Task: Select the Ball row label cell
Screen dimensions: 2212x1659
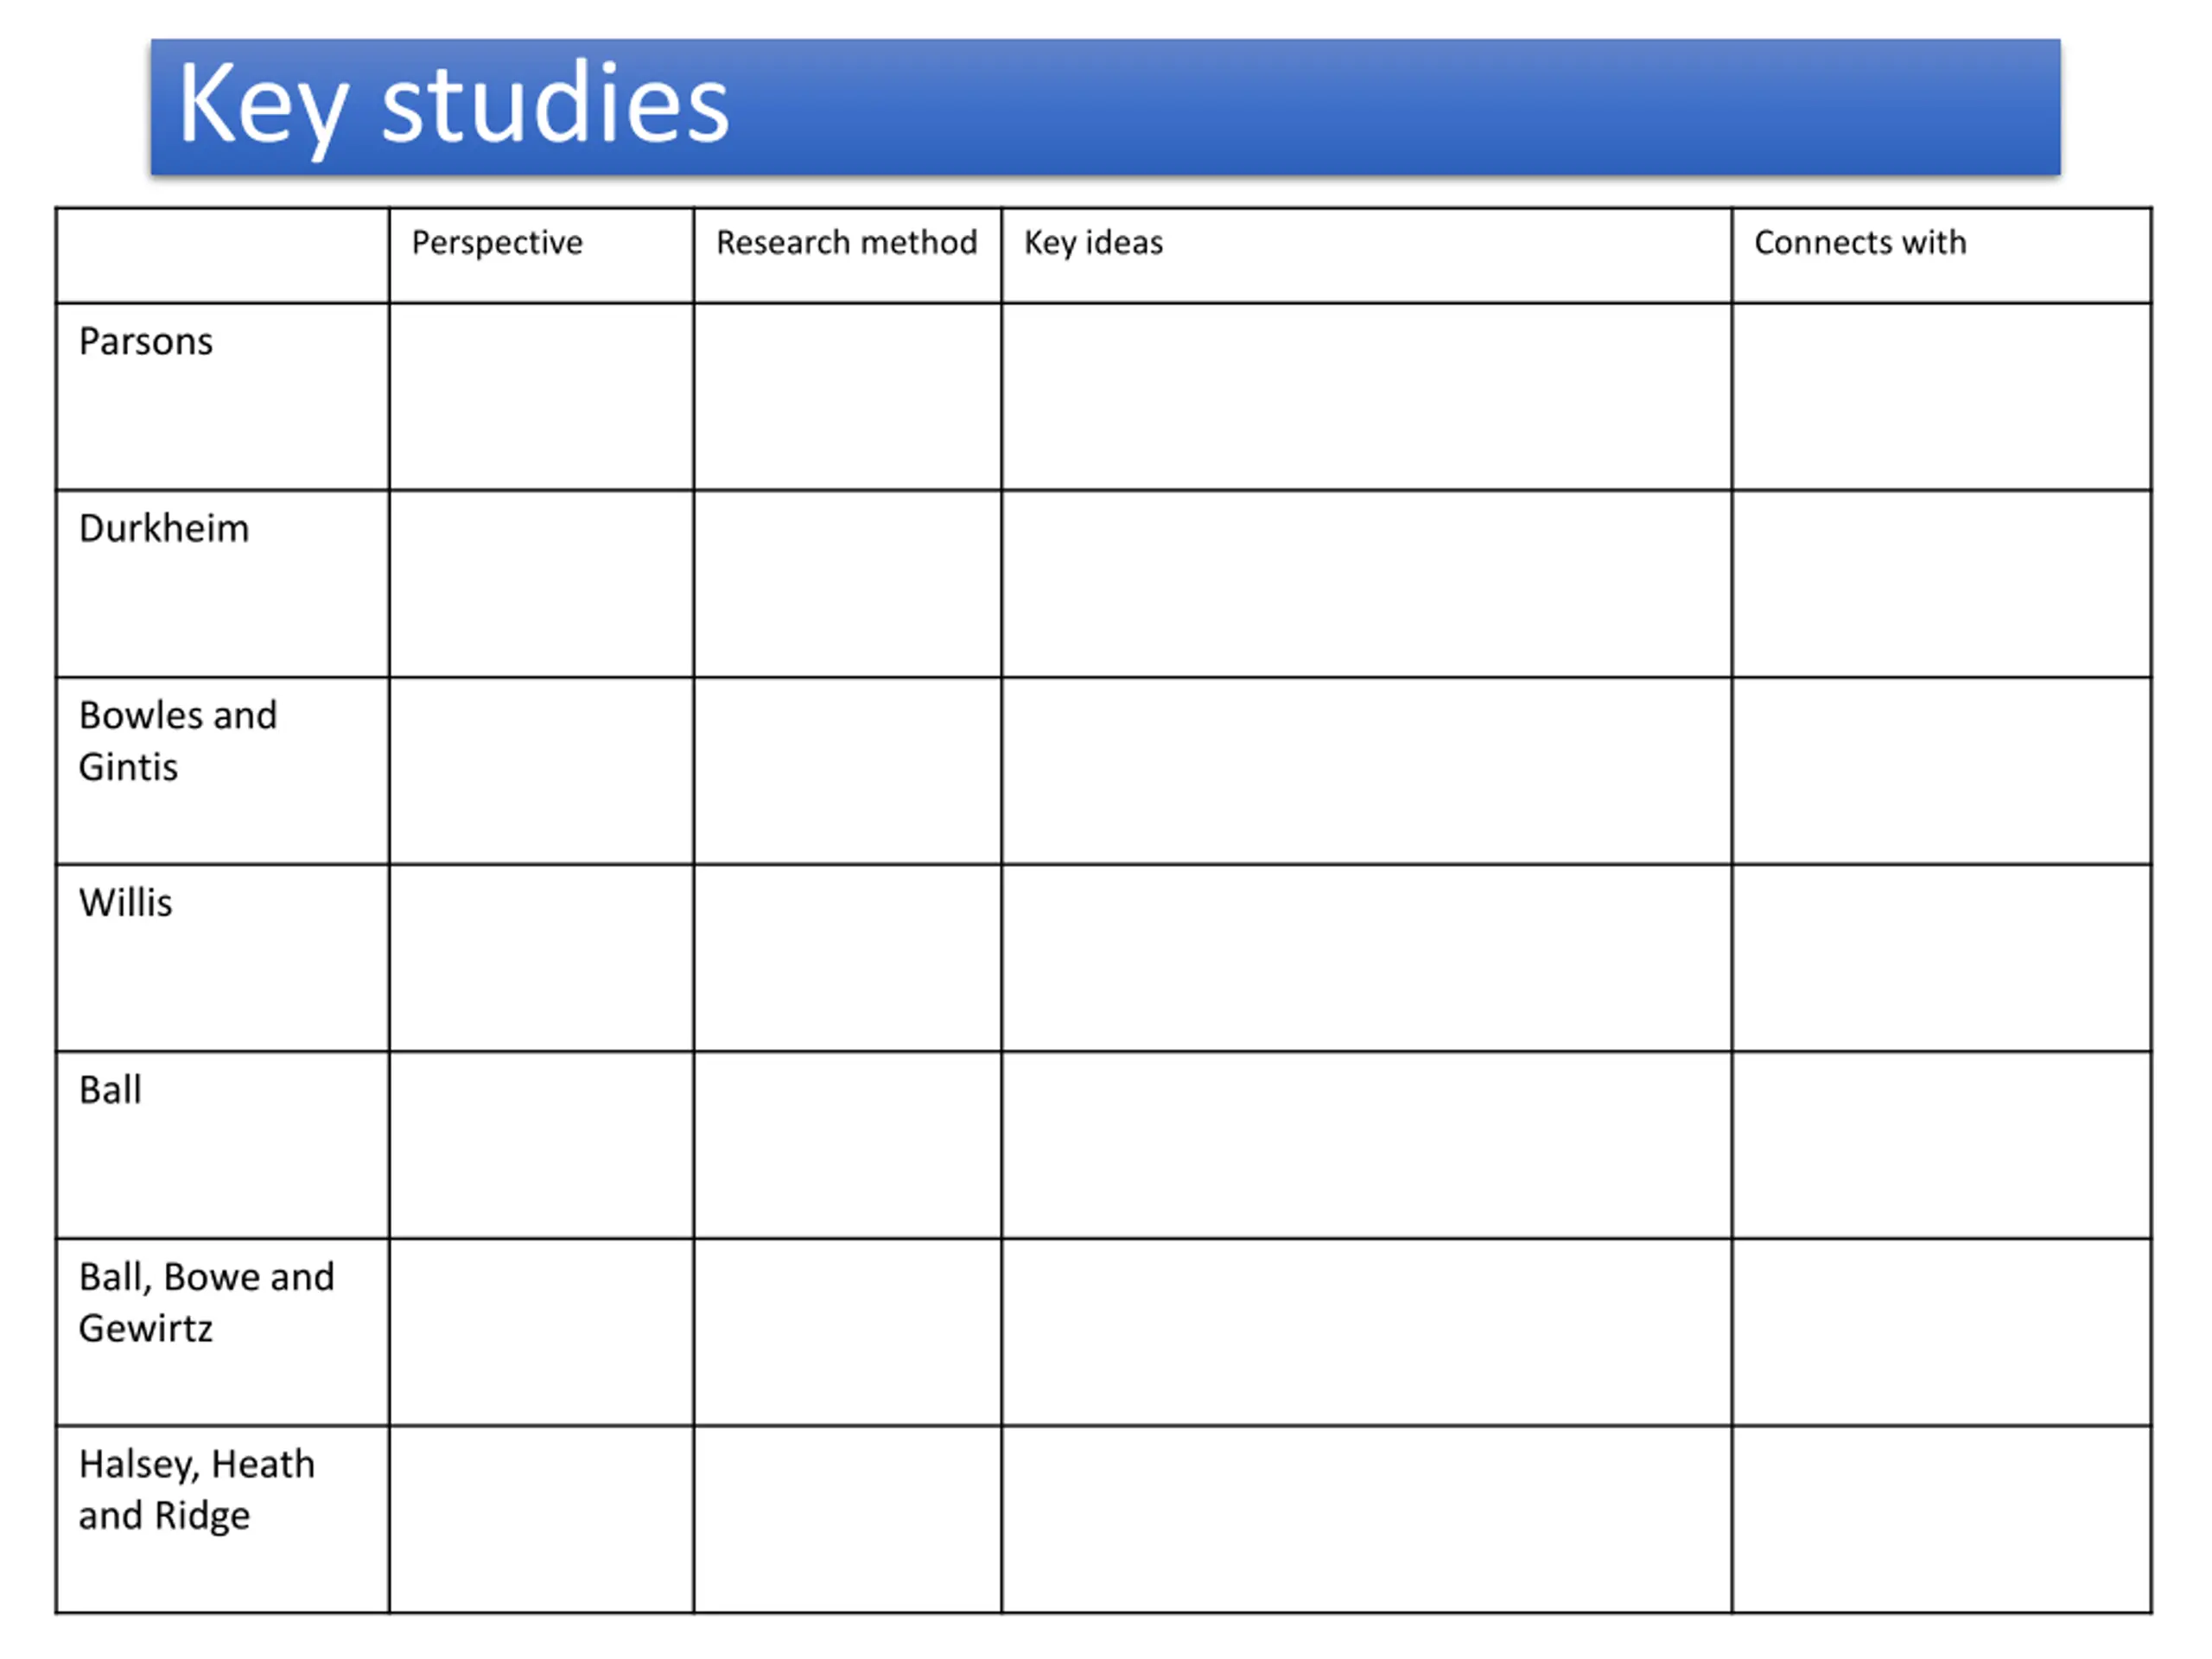Action: point(222,1144)
